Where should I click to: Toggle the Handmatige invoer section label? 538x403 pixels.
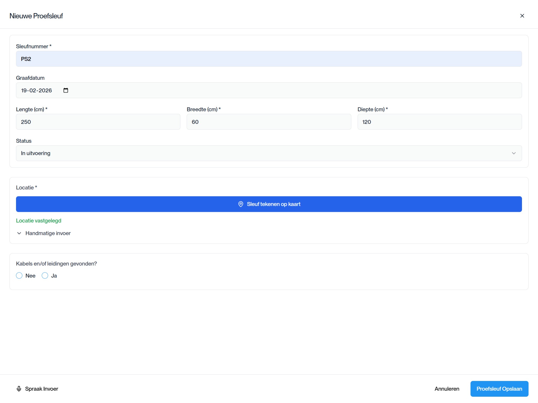pos(48,233)
